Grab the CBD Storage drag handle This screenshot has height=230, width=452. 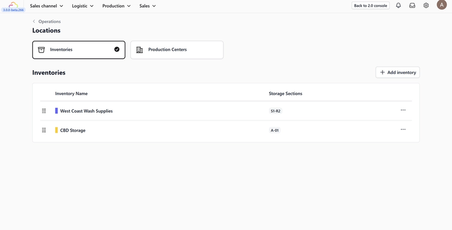point(44,130)
